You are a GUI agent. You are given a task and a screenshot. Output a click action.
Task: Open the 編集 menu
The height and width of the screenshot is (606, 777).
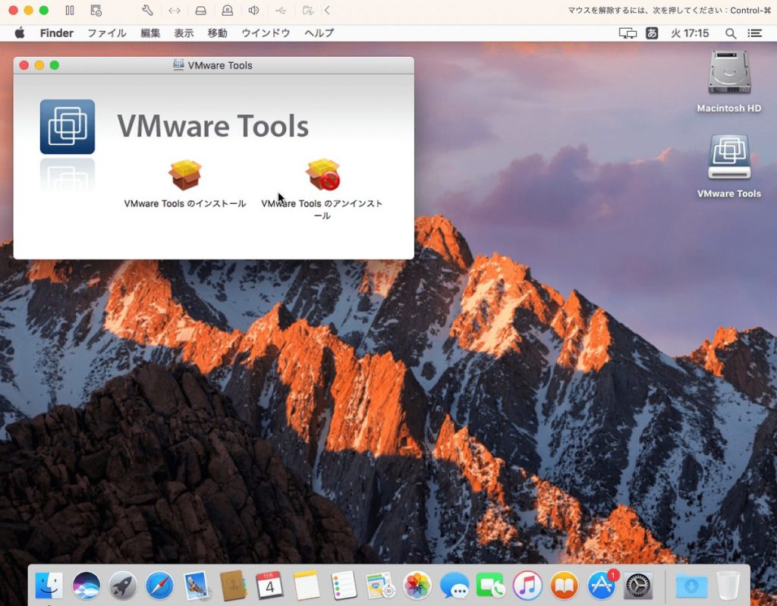point(150,33)
